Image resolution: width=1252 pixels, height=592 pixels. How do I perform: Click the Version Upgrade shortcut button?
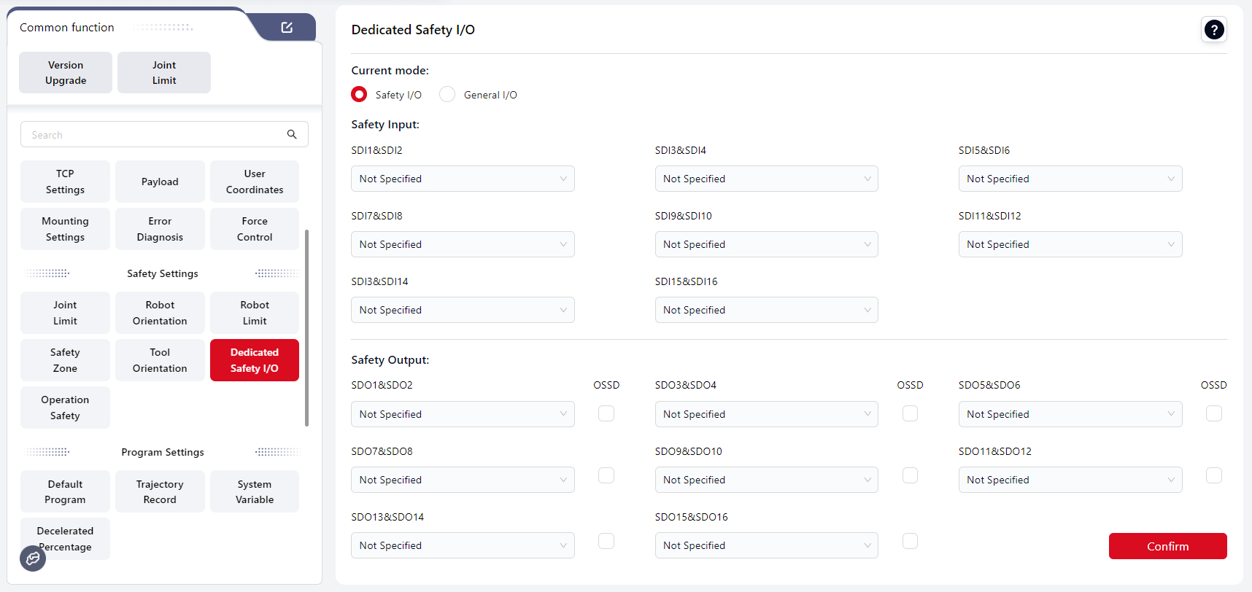tap(66, 72)
